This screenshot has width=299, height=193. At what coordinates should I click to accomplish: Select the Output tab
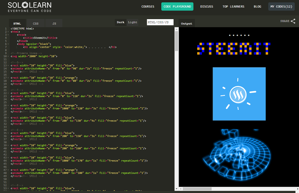186,23
